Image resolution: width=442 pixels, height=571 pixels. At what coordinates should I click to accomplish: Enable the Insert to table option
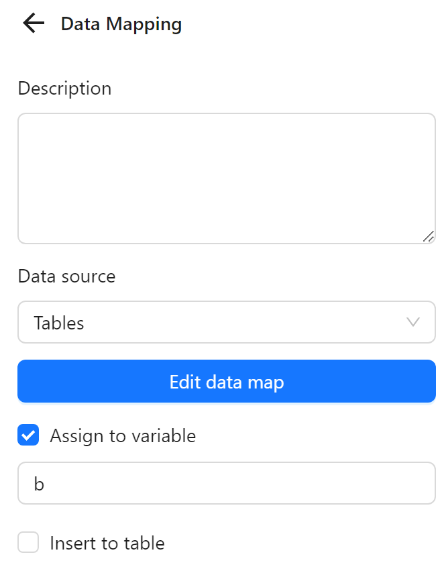coord(27,543)
